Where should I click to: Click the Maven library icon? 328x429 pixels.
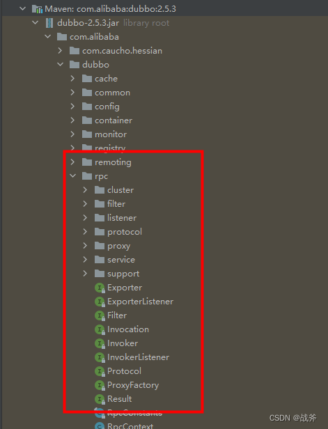[x=37, y=9]
